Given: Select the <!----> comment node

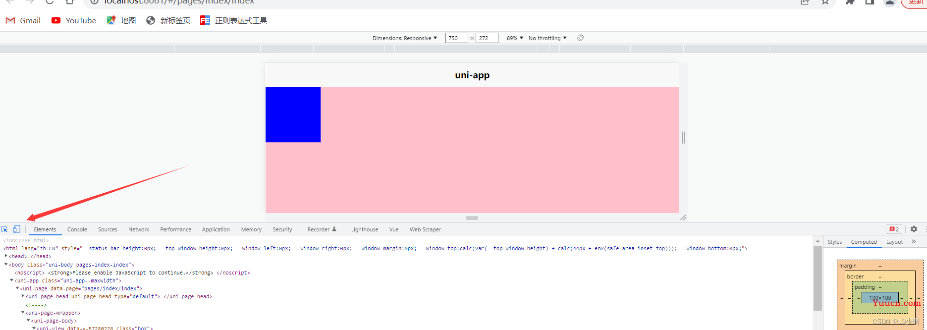Looking at the screenshot, I should click(x=36, y=305).
